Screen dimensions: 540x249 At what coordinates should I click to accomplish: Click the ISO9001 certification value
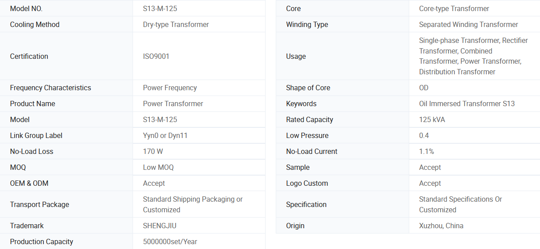click(x=156, y=56)
